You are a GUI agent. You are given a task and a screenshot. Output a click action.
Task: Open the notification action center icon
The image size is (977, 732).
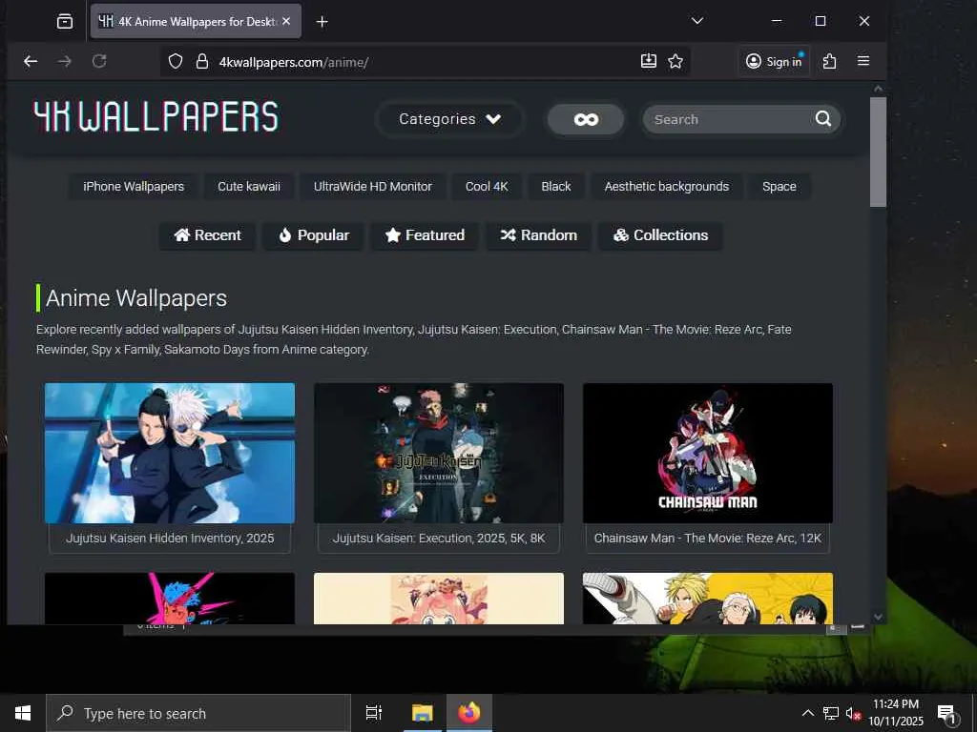947,713
